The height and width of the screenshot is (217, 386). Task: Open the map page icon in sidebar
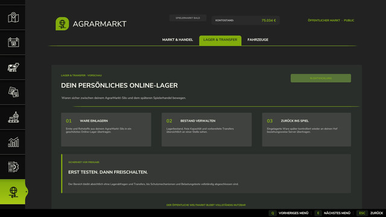[x=13, y=17]
